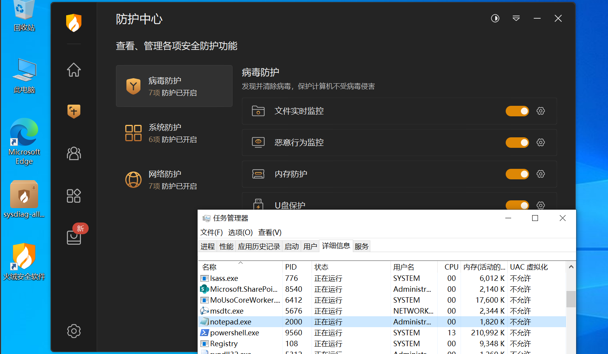The width and height of the screenshot is (608, 354).
Task: Select the protection center shield icon
Action: [x=74, y=111]
